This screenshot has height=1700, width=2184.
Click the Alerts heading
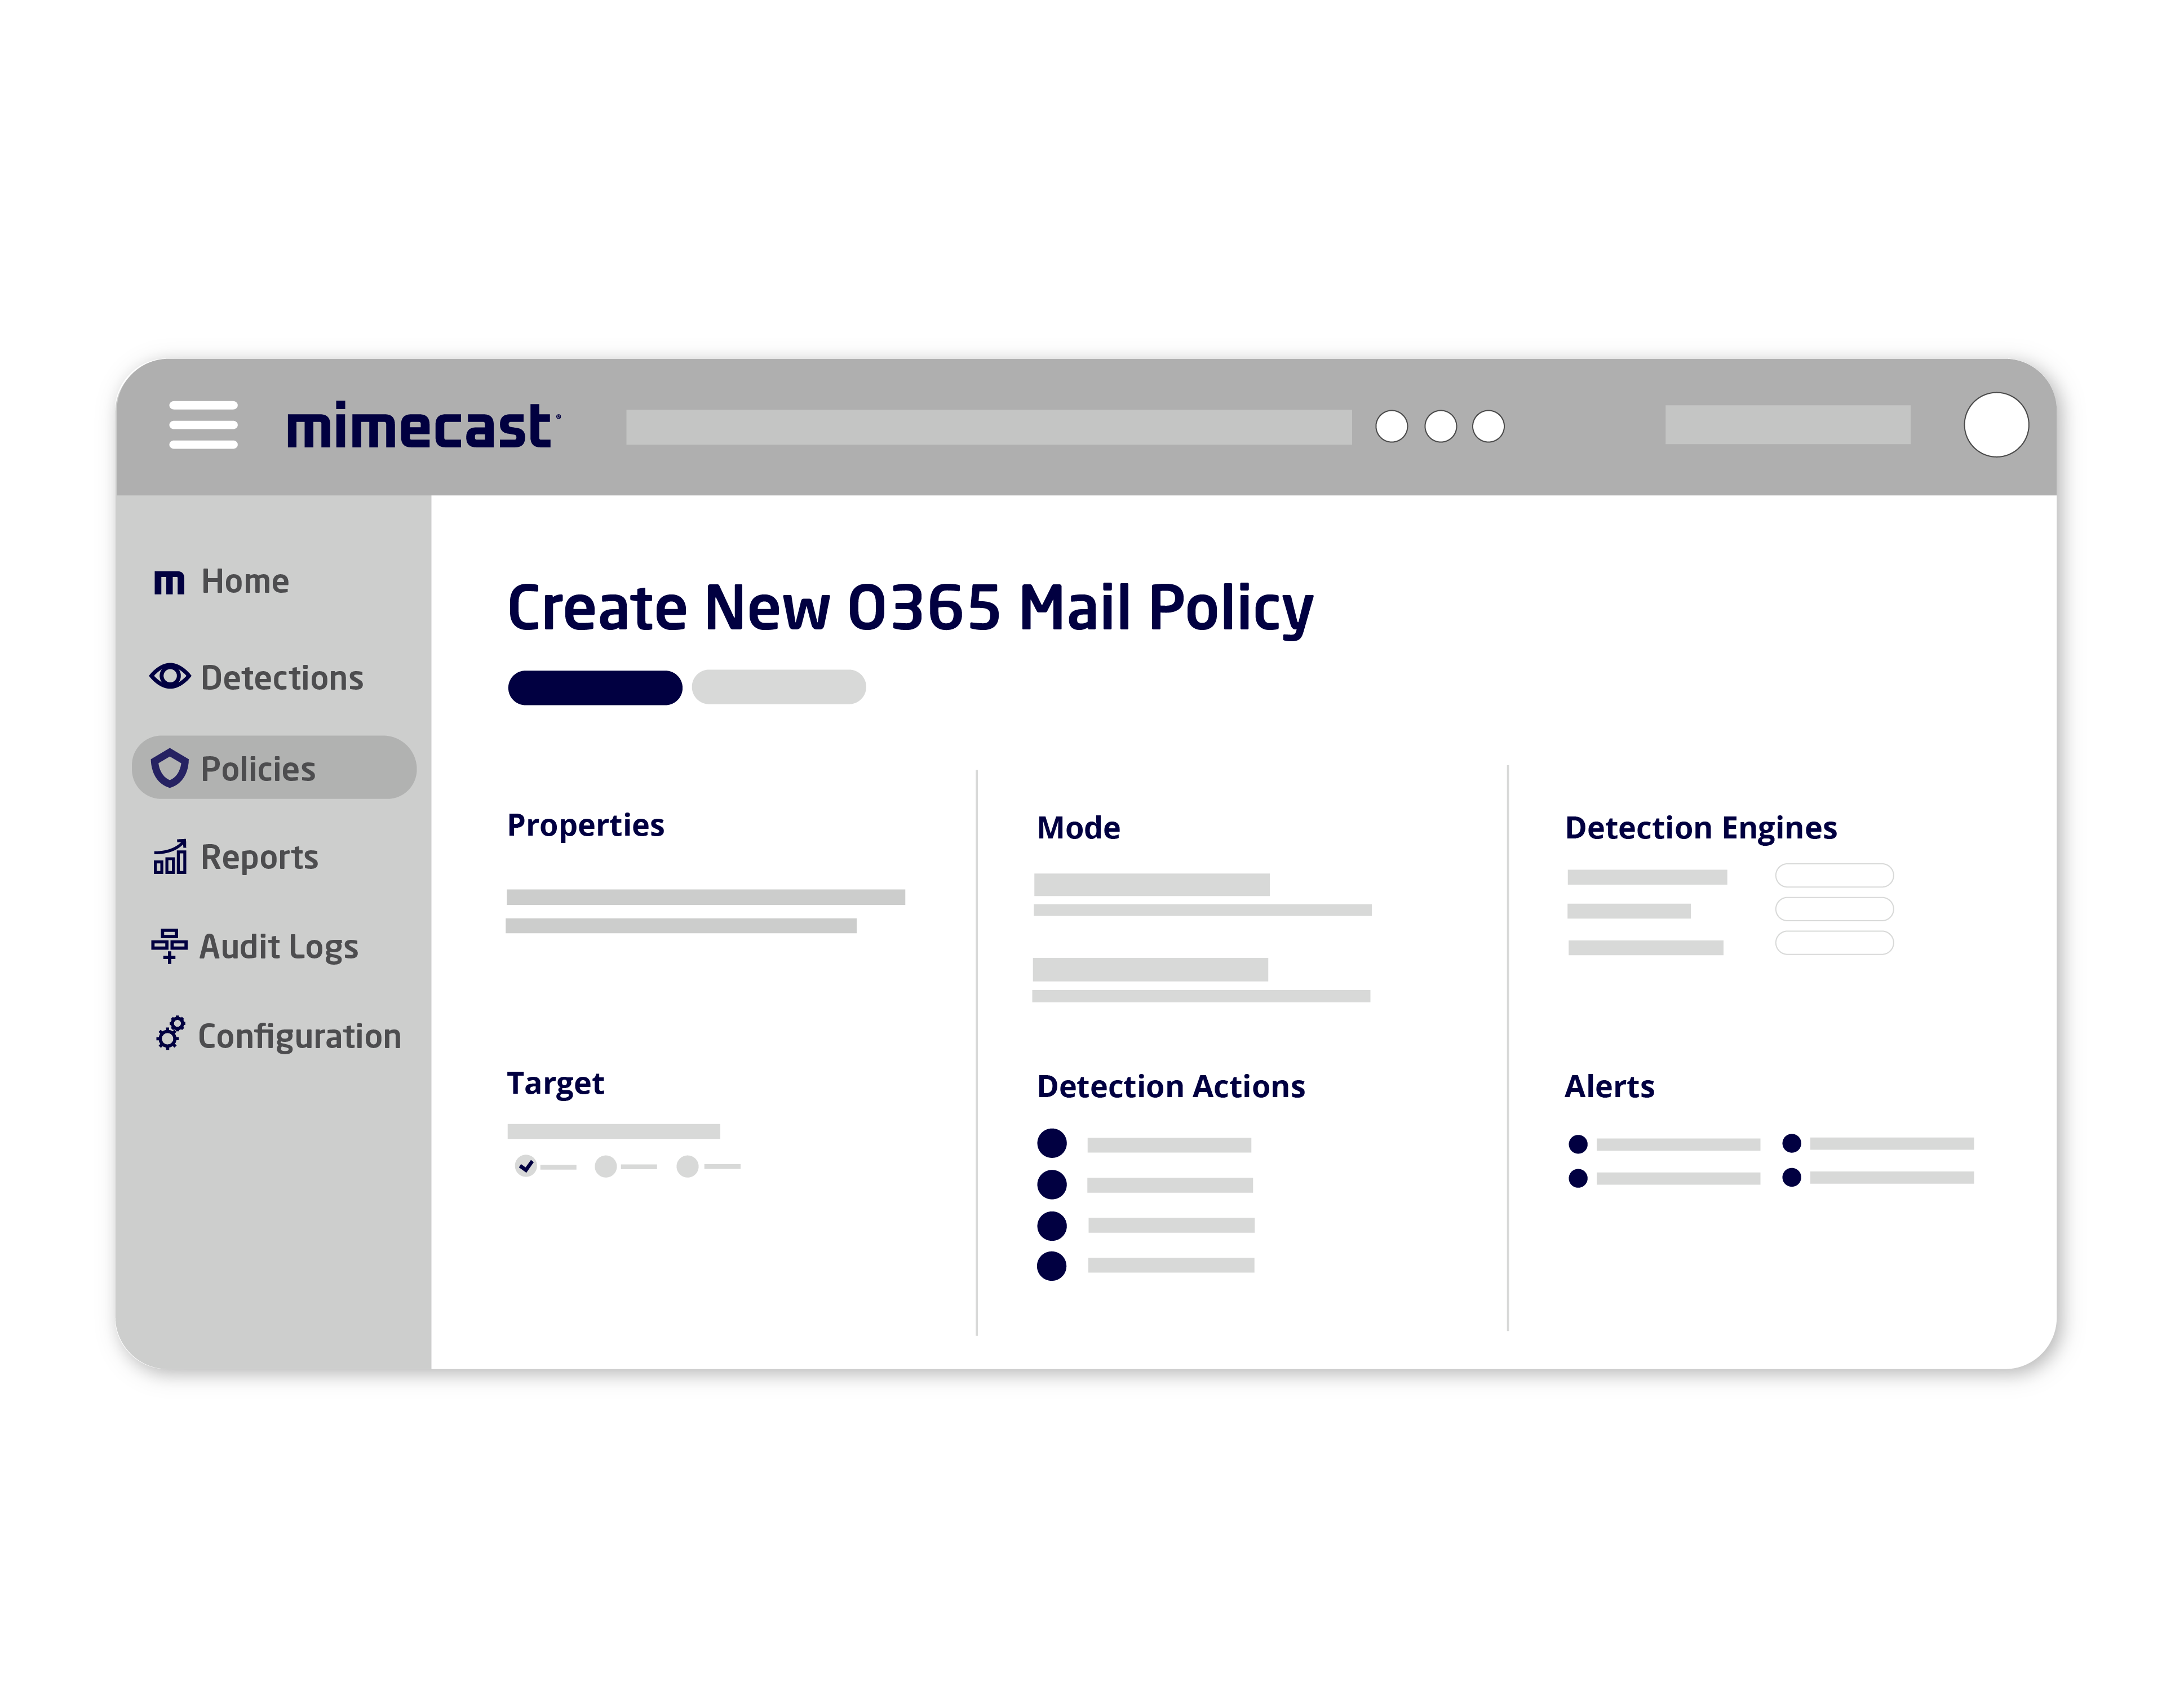(1610, 1087)
